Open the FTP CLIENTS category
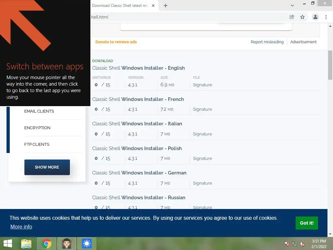Image resolution: width=333 pixels, height=250 pixels. 37,144
